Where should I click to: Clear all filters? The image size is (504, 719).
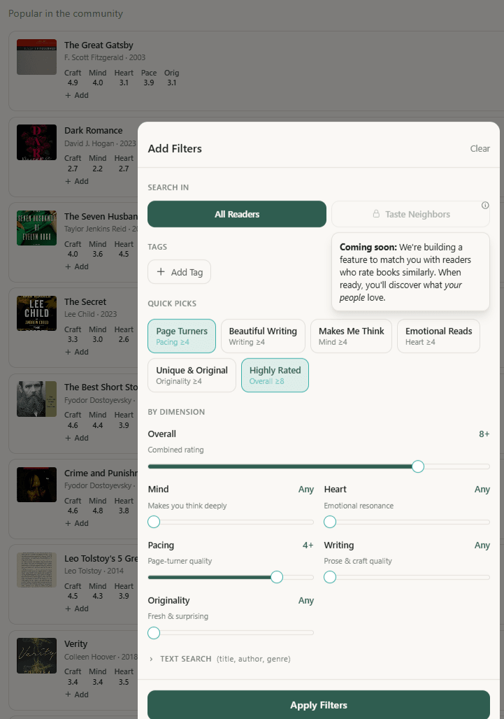[480, 148]
